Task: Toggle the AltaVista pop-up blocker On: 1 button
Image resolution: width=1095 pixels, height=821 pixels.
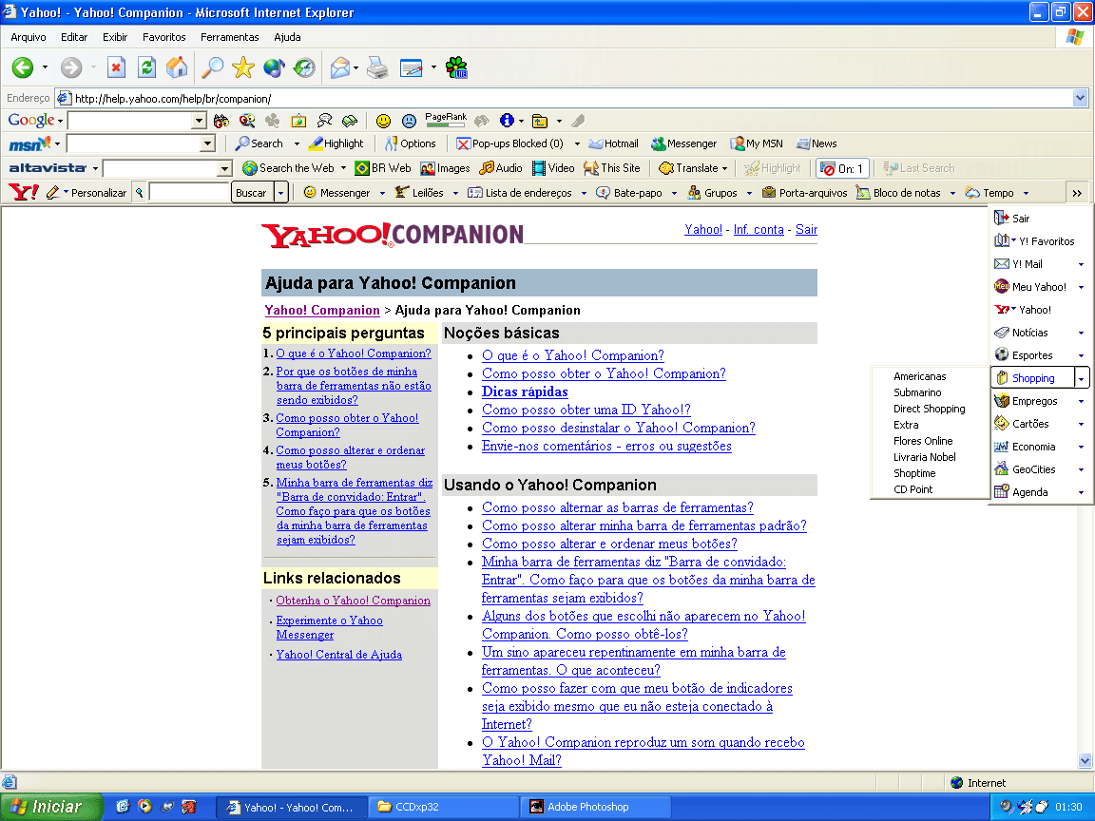Action: pyautogui.click(x=842, y=168)
